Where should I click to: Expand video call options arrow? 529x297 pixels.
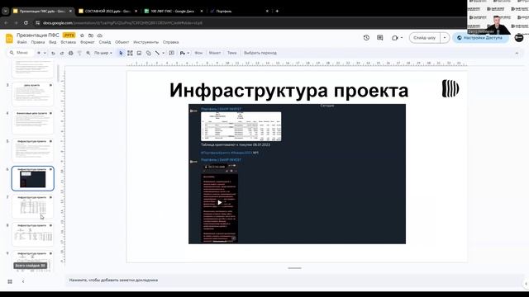tap(402, 38)
